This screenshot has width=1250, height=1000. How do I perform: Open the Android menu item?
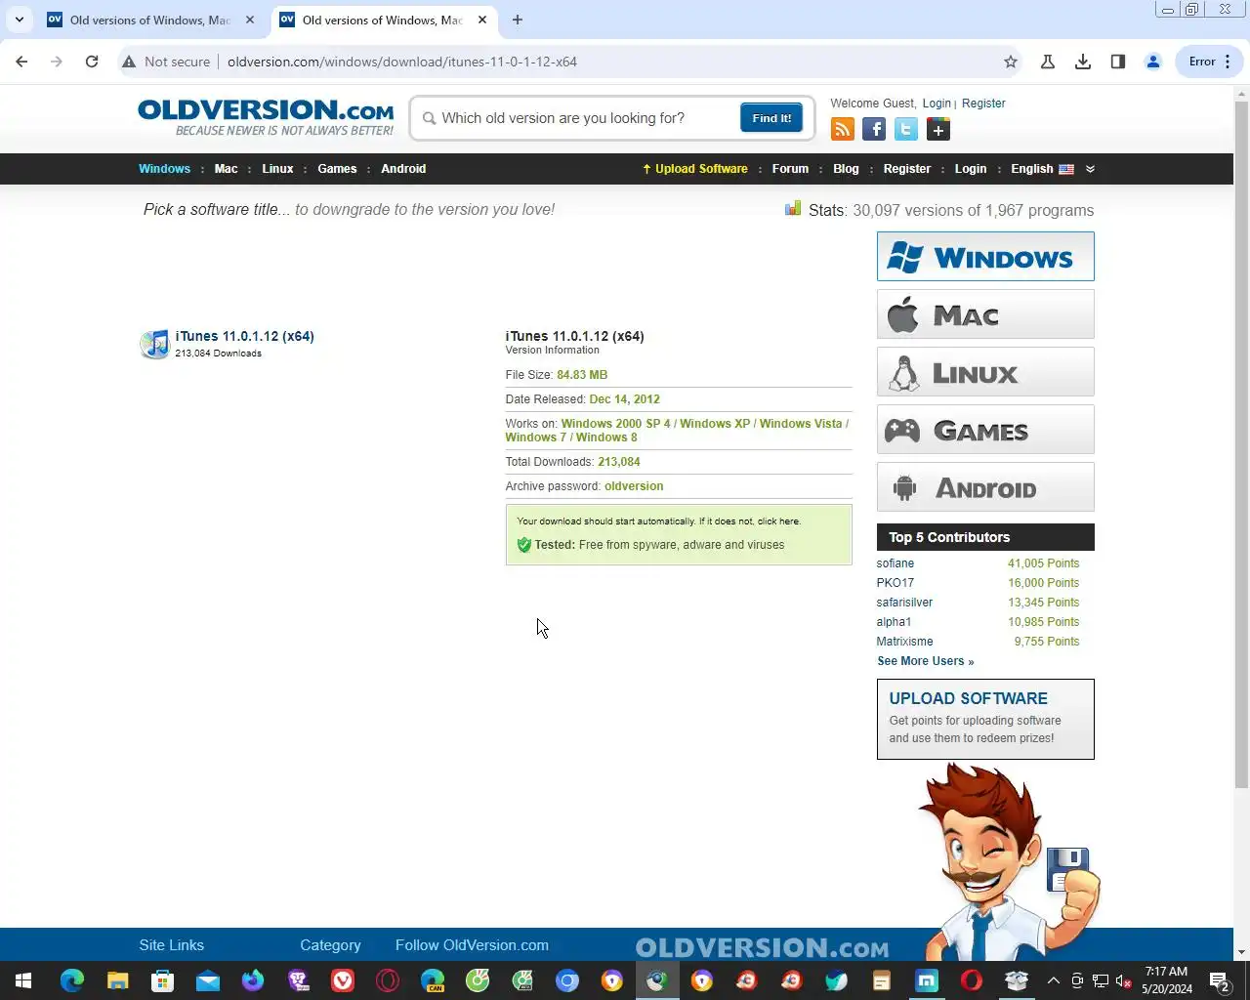click(x=403, y=169)
